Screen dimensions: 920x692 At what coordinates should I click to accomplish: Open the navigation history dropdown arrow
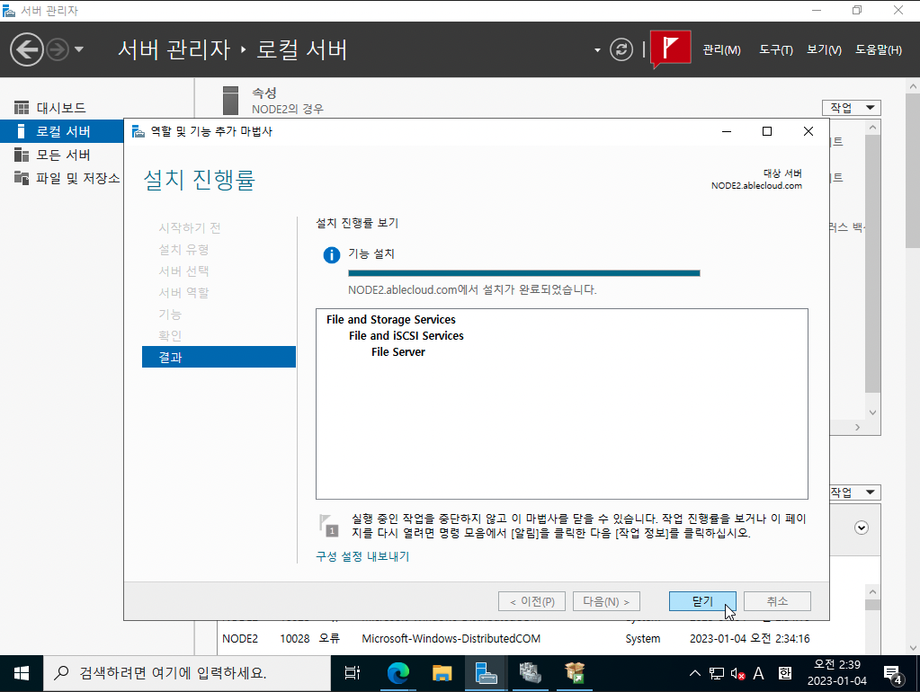pyautogui.click(x=79, y=49)
